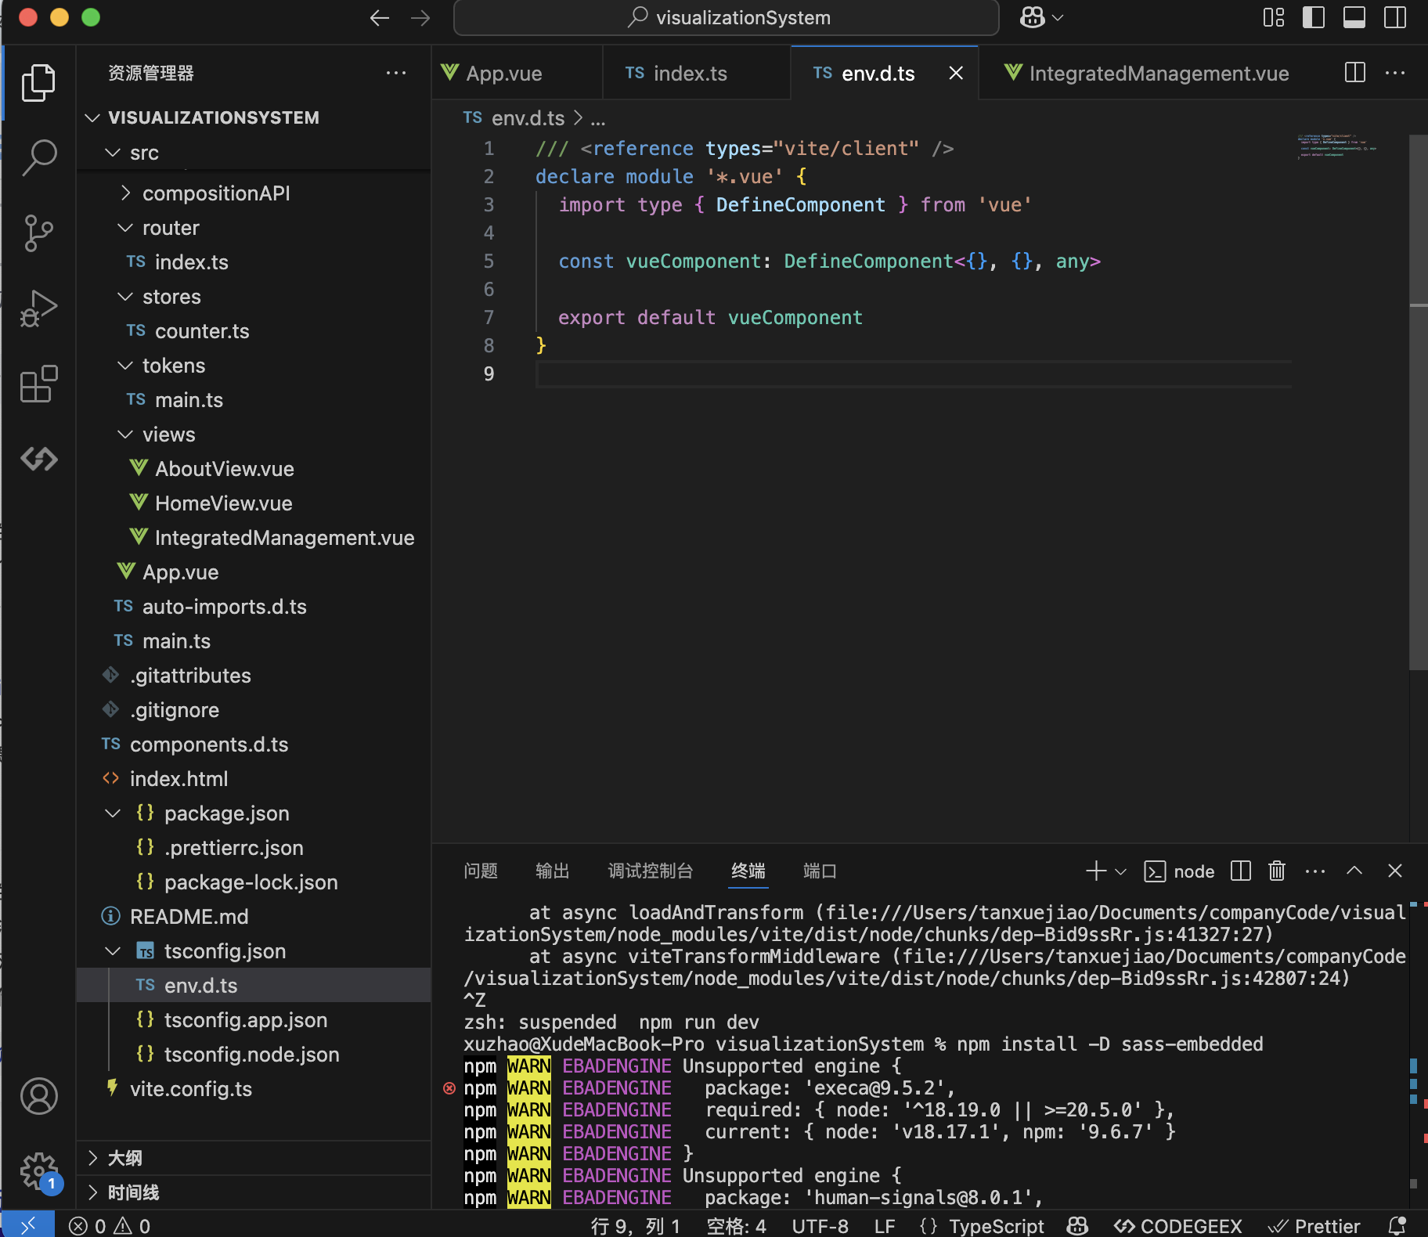Collapse nested files under tsconfig.json
Viewport: 1428px width, 1237px height.
(113, 951)
